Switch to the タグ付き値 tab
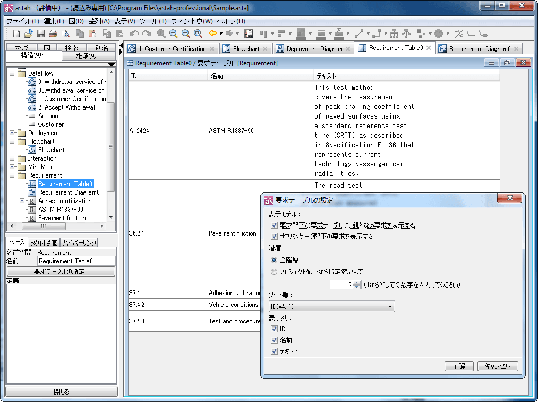The width and height of the screenshot is (538, 402). pos(44,242)
